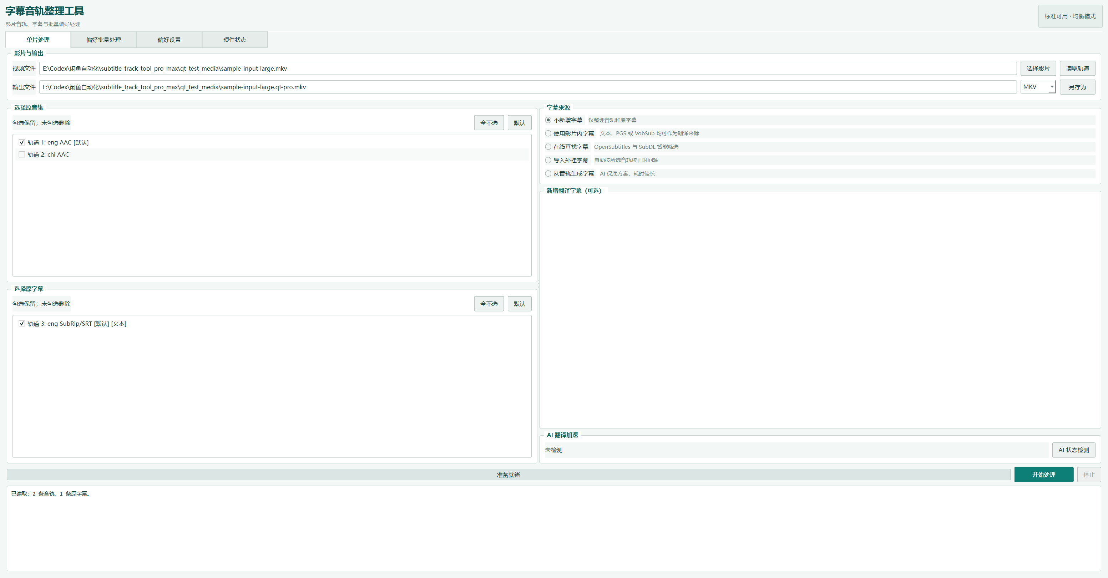Viewport: 1108px width, 578px height.
Task: Click 全不选 in the 选择原字幕 panel
Action: point(489,304)
